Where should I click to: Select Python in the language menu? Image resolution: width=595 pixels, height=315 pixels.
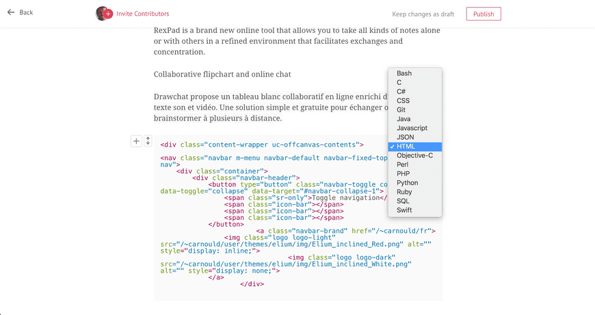pos(414,183)
